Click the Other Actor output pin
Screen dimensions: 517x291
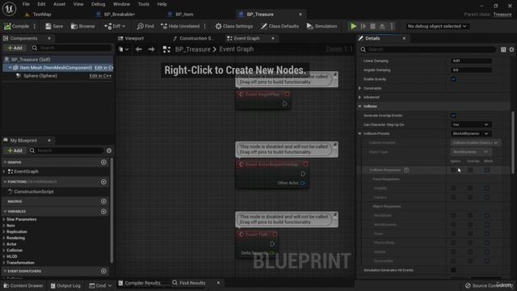(303, 183)
